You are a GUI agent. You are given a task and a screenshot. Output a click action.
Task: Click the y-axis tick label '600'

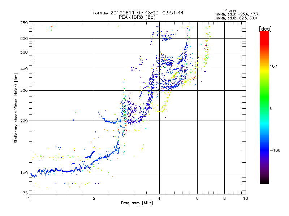pyautogui.click(x=24, y=39)
